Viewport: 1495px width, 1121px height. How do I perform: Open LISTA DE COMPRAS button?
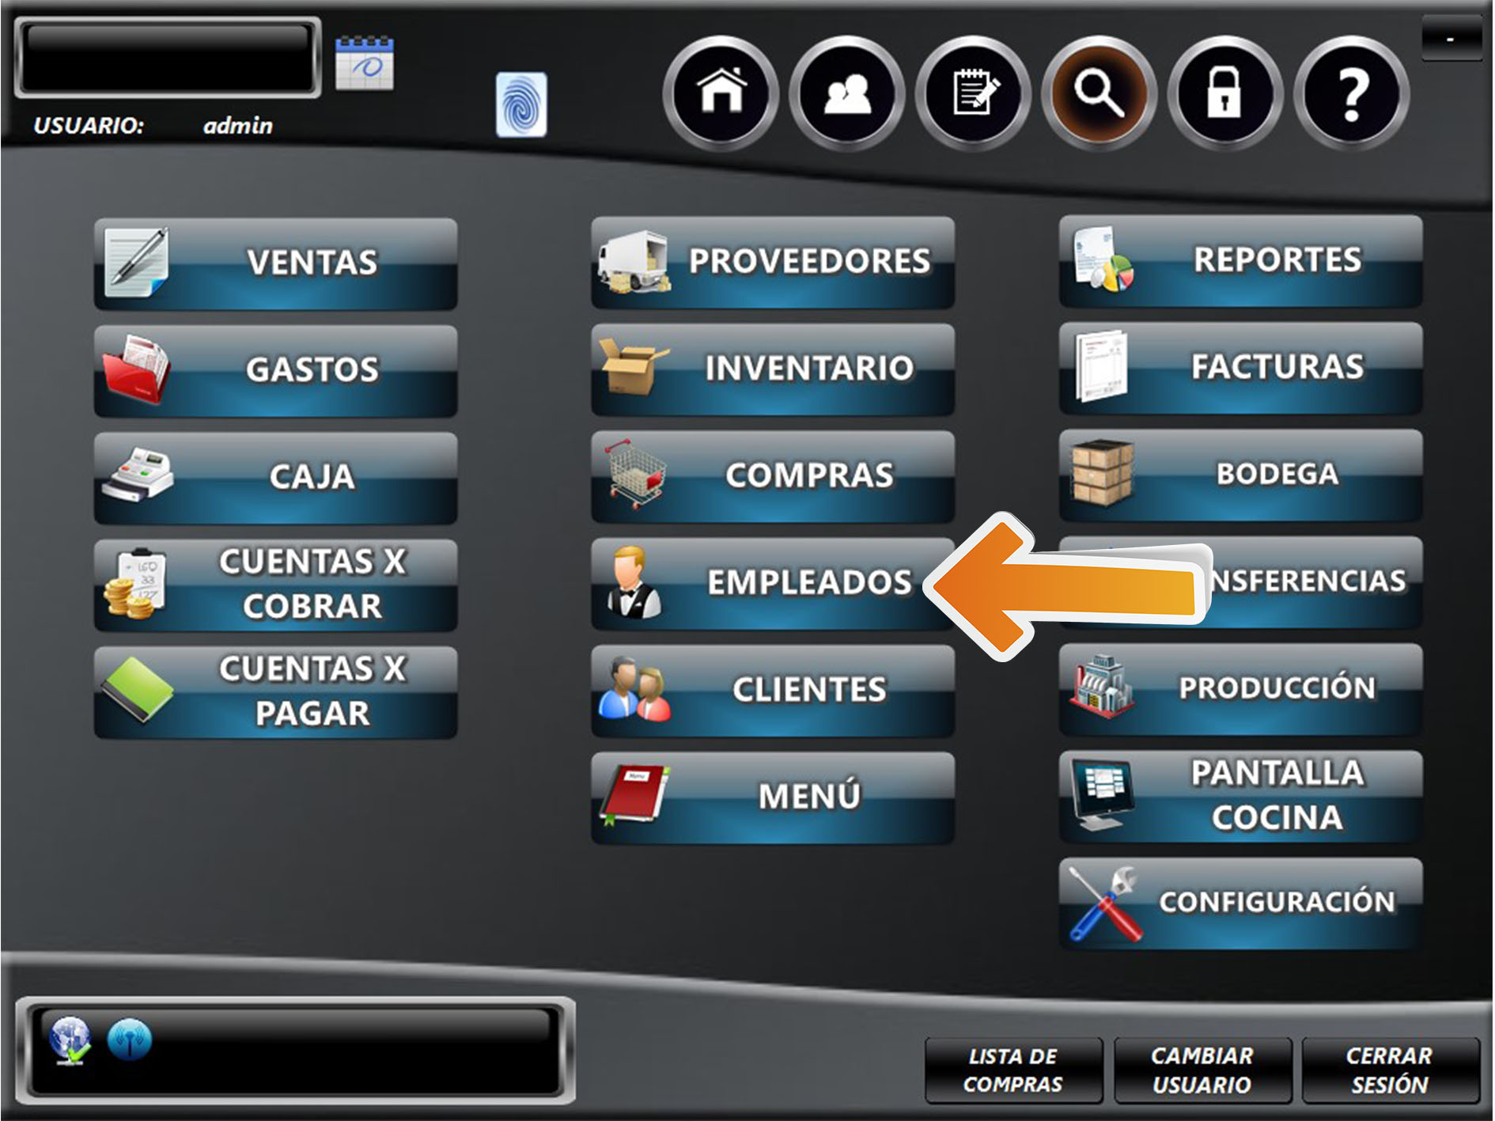point(1012,1070)
